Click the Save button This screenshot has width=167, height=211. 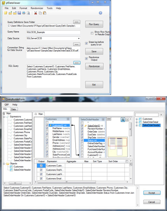(94, 51)
